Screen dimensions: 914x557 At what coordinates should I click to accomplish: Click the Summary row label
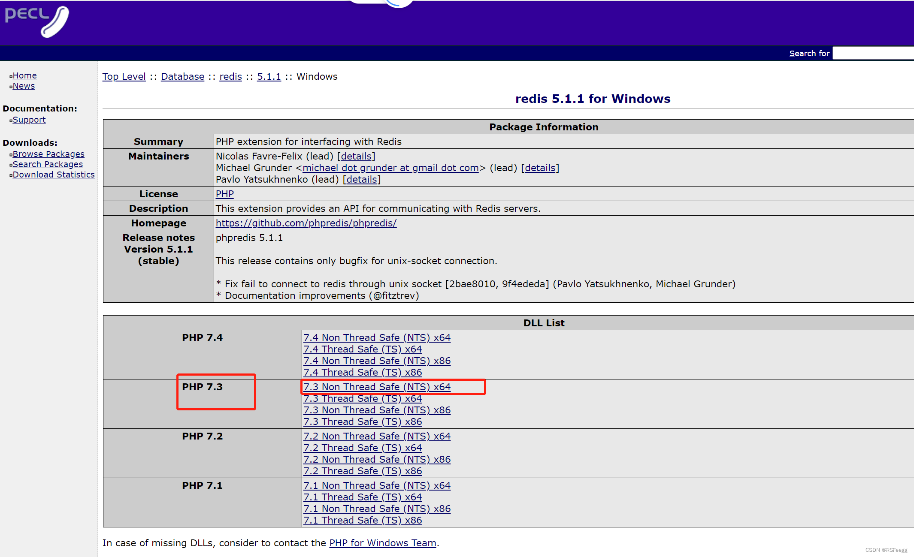click(x=158, y=142)
